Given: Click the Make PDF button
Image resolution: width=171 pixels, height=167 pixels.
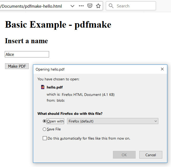Looking at the screenshot, I should [17, 66].
